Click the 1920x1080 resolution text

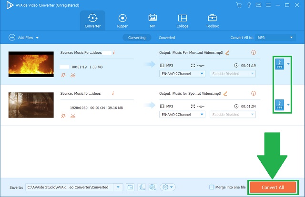tap(79, 108)
